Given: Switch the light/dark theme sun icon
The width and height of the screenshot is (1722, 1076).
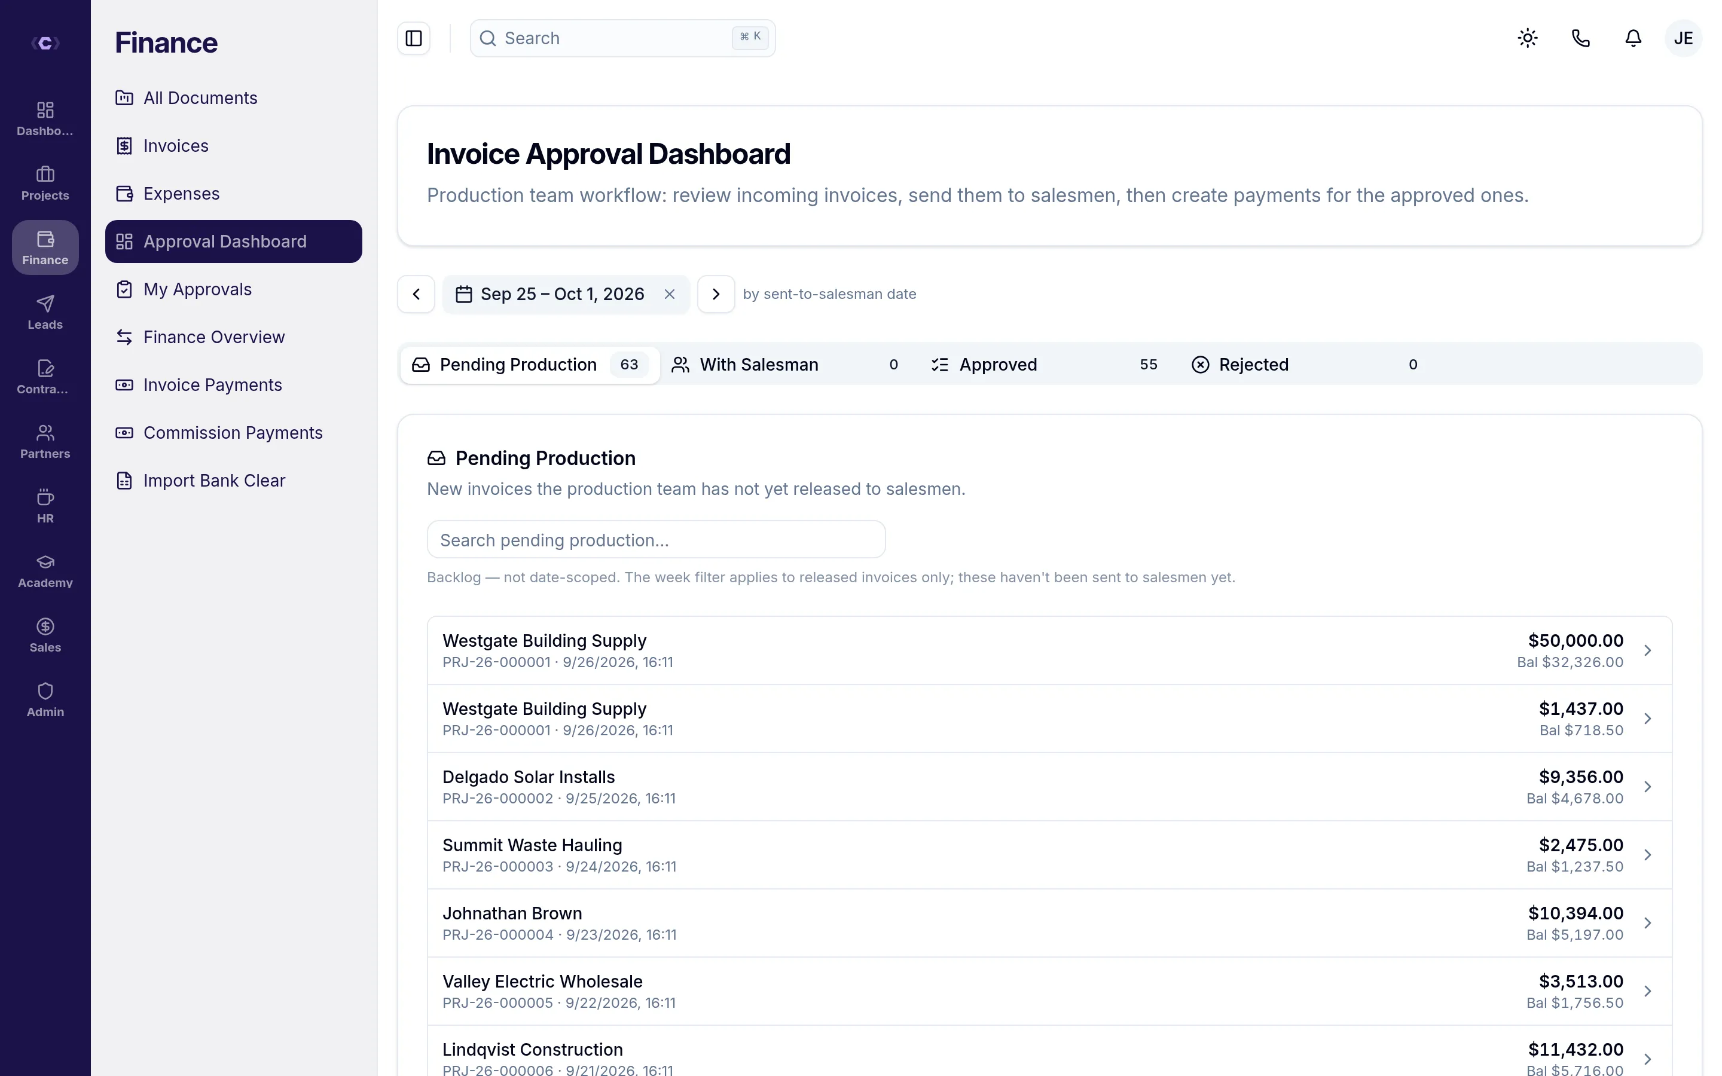Looking at the screenshot, I should pos(1528,38).
